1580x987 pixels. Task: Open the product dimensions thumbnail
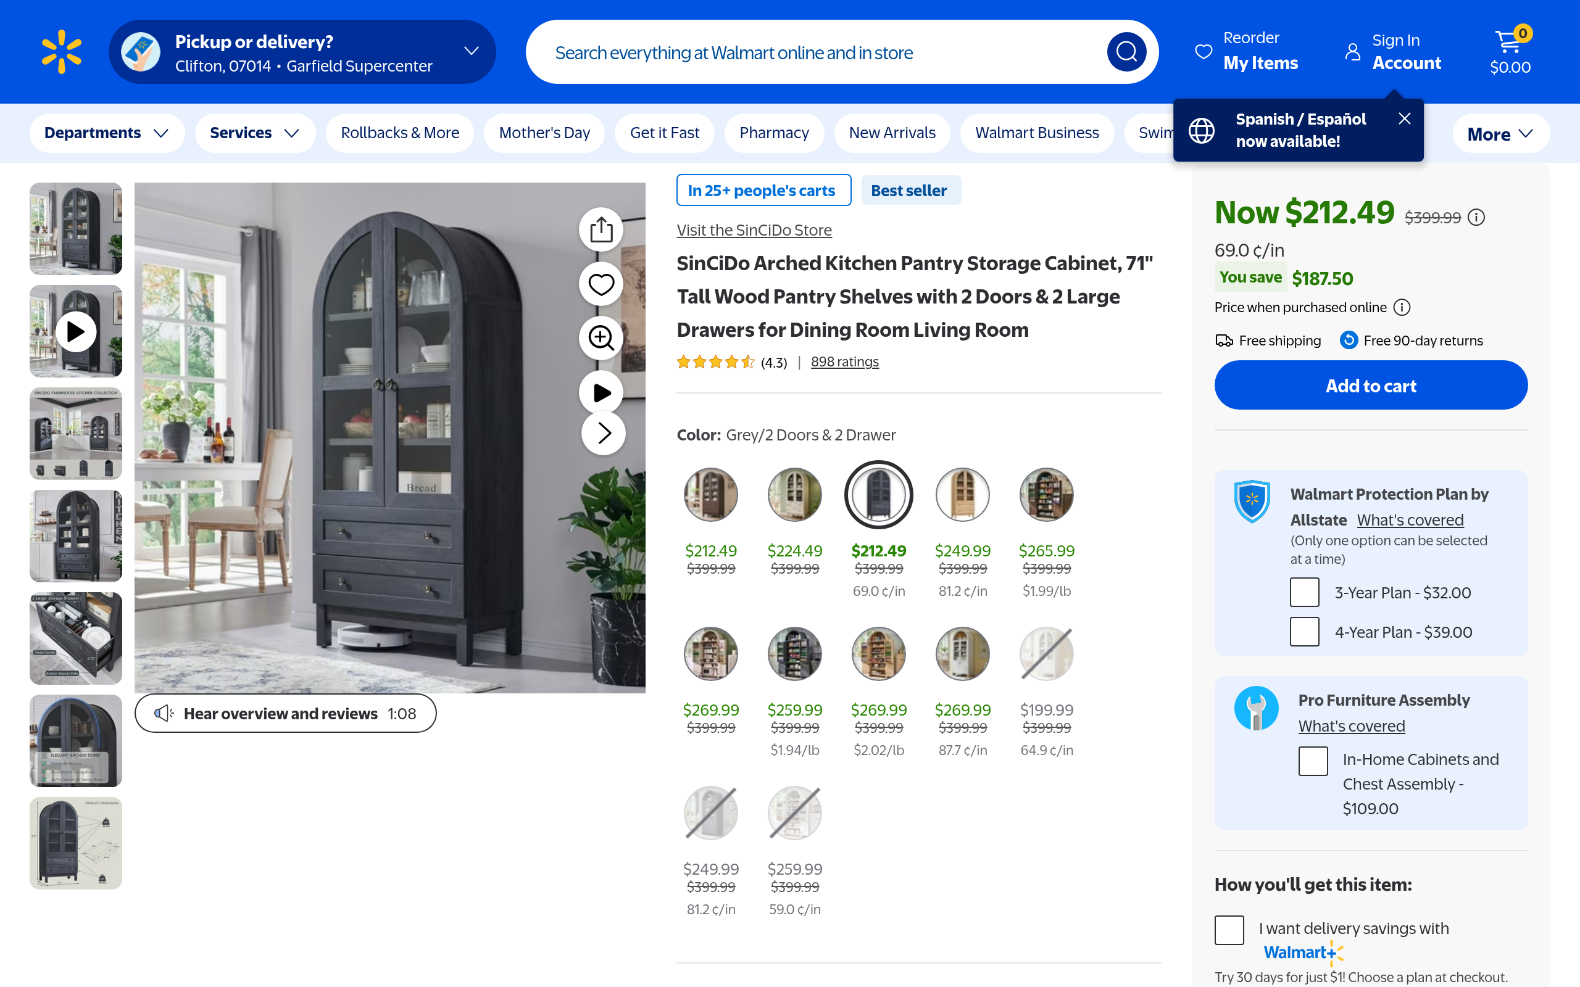click(x=76, y=843)
